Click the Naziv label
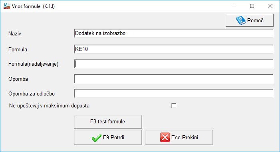The height and width of the screenshot is (152, 280). click(15, 34)
